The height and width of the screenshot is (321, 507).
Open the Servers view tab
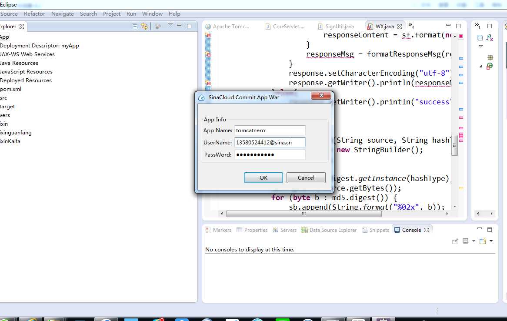(x=284, y=230)
